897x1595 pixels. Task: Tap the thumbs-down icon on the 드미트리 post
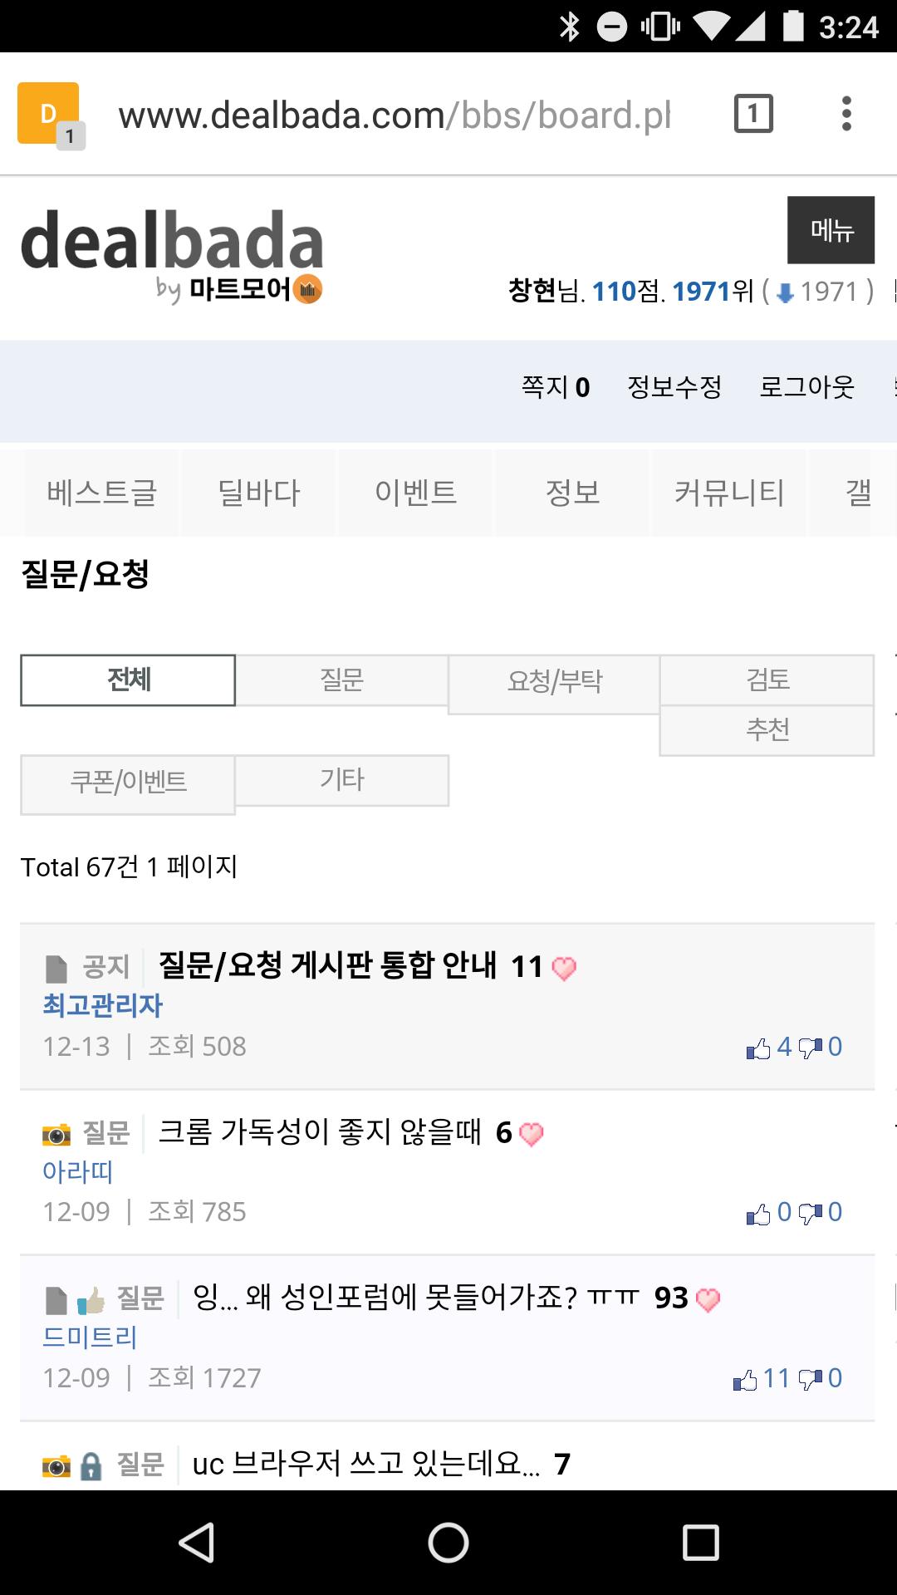tap(810, 1380)
